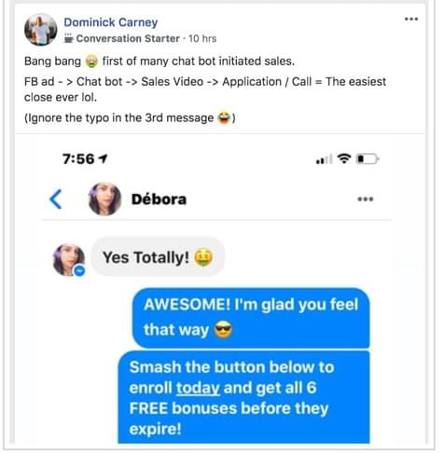Image resolution: width=444 pixels, height=453 pixels.
Task: Click the Conversation Starter badge icon
Action: [68, 38]
